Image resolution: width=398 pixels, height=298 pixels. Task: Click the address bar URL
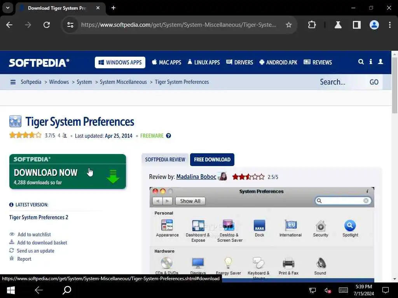[179, 25]
